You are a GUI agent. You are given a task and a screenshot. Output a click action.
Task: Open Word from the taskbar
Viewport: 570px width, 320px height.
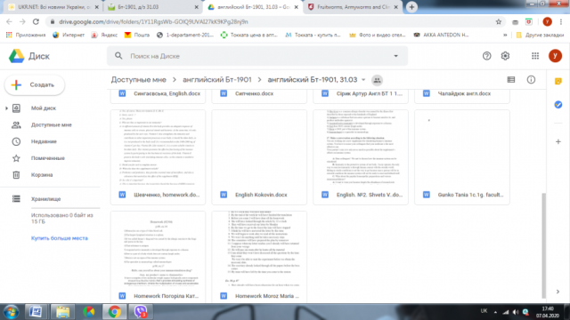click(36, 312)
